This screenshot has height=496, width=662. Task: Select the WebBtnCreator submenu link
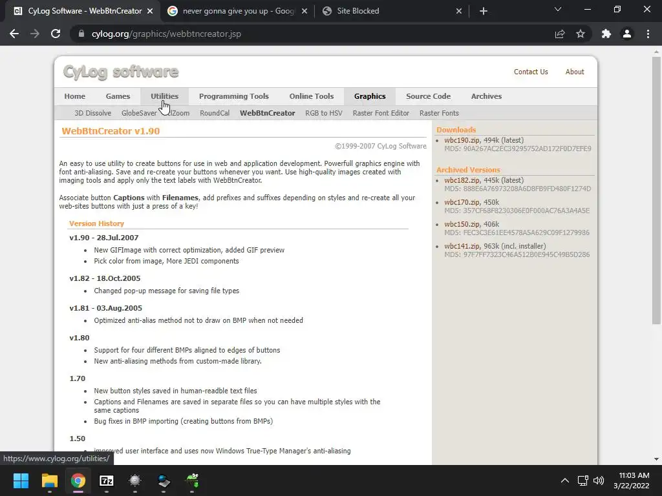tap(267, 113)
